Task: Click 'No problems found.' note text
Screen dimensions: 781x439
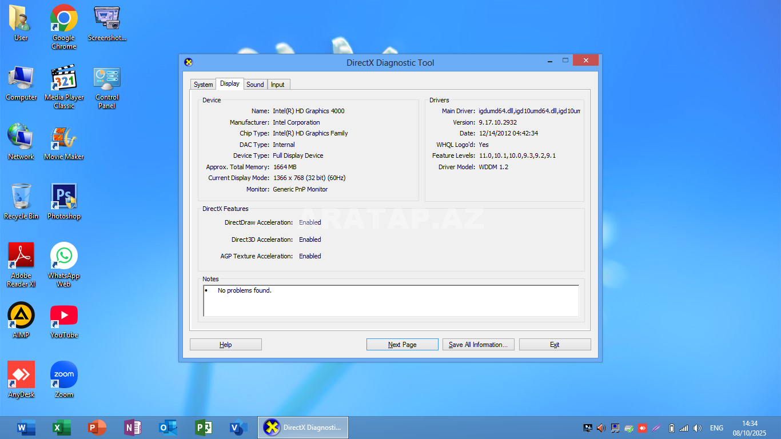Action: (x=245, y=290)
